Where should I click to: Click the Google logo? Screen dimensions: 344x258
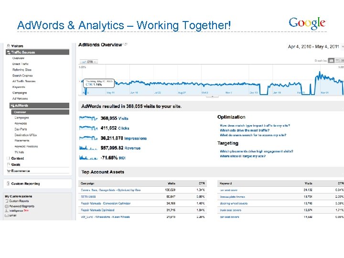tap(307, 22)
